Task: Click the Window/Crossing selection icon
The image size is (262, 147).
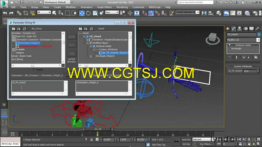Action: (74, 13)
